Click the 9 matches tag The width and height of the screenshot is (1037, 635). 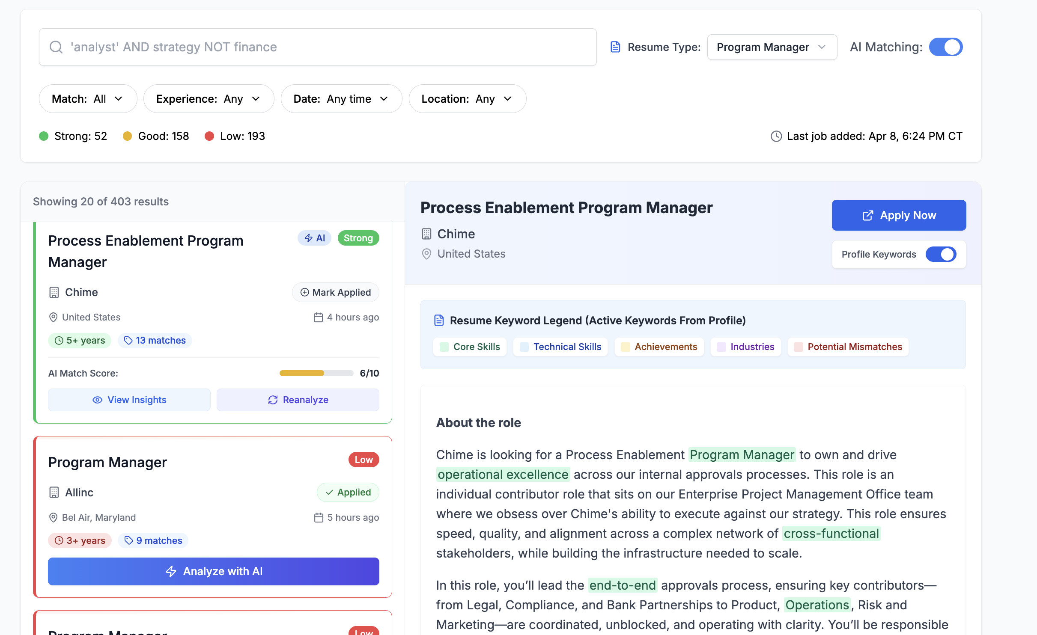153,540
